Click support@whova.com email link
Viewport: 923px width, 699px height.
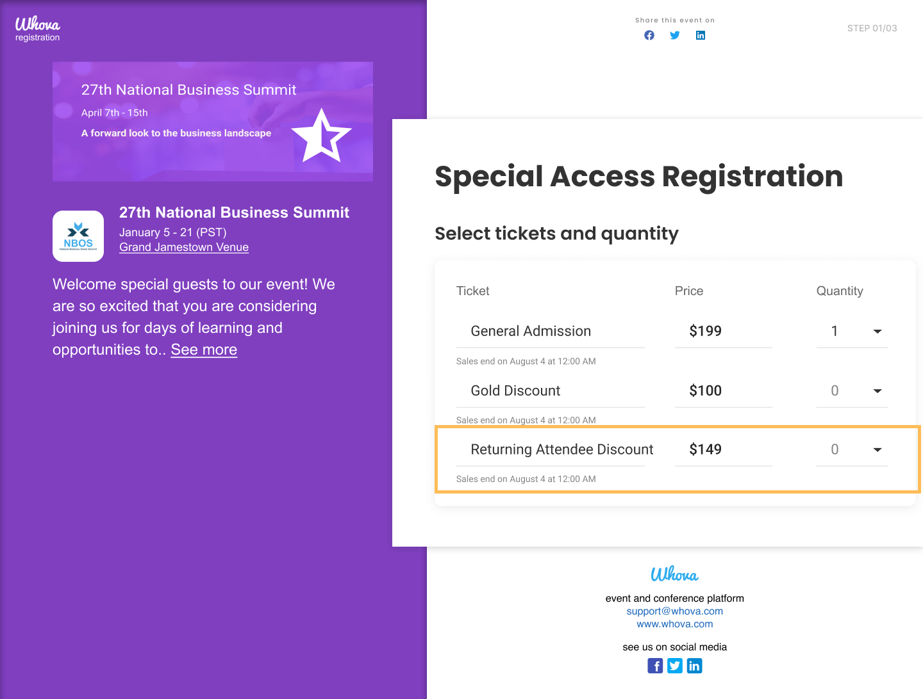click(674, 611)
